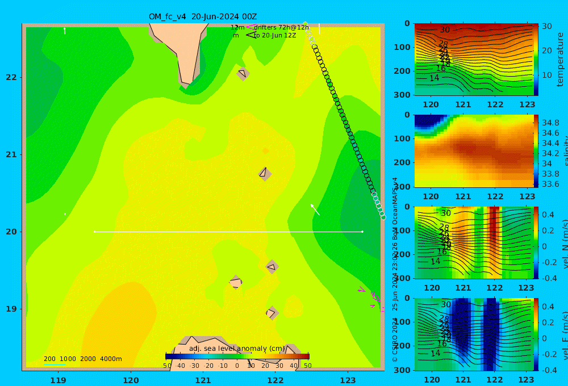Click the "33.6" tick on salinity color bar

[550, 184]
